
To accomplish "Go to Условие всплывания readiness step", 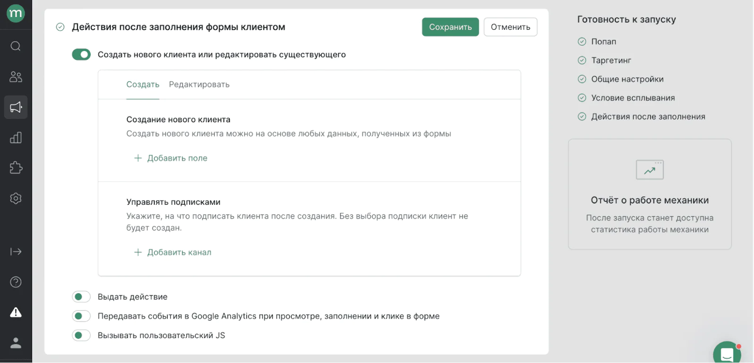I will pos(633,98).
